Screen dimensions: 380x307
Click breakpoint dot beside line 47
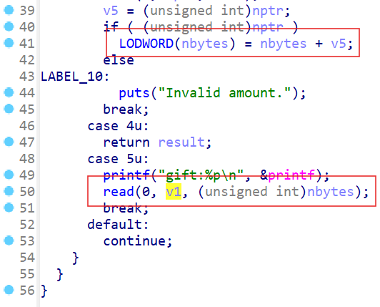pos(9,142)
